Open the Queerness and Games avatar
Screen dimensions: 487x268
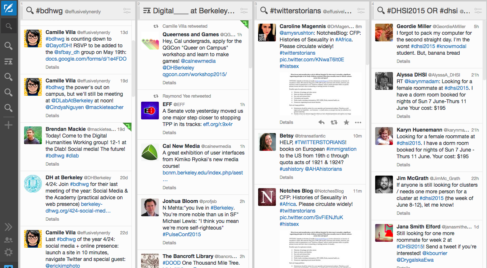click(x=150, y=41)
